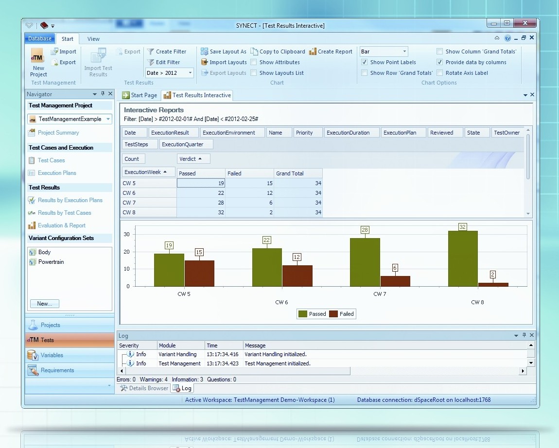Viewport: 559px width, 448px height.
Task: Disable the Show Point Labels checkbox
Action: pos(365,62)
